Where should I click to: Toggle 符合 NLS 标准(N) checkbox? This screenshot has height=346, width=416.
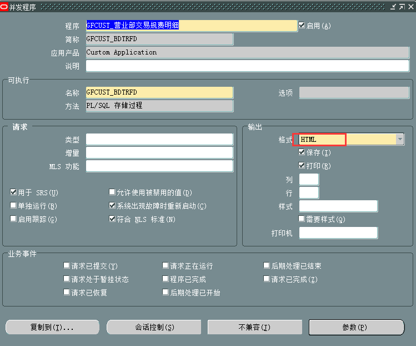pyautogui.click(x=112, y=219)
